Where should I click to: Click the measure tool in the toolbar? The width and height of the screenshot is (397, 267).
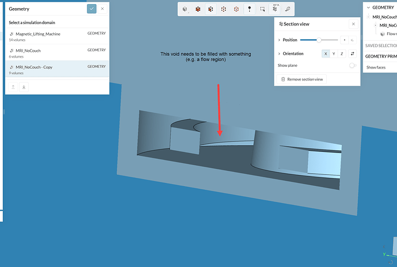tap(287, 9)
